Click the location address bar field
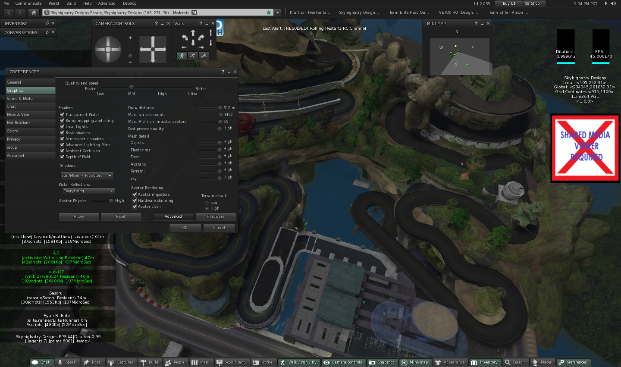Viewport: 621px width, 367px height. [x=155, y=13]
